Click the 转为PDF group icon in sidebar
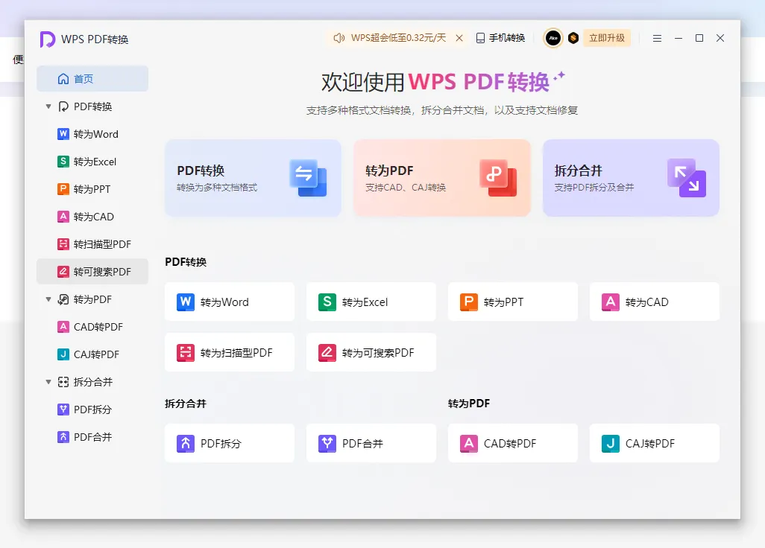765x548 pixels. click(x=63, y=299)
